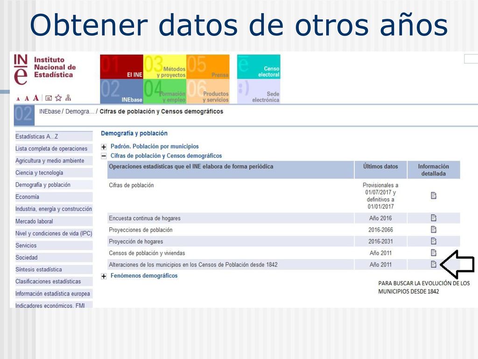Click the Cifras de población row text
This screenshot has width=478, height=359.
[131, 185]
